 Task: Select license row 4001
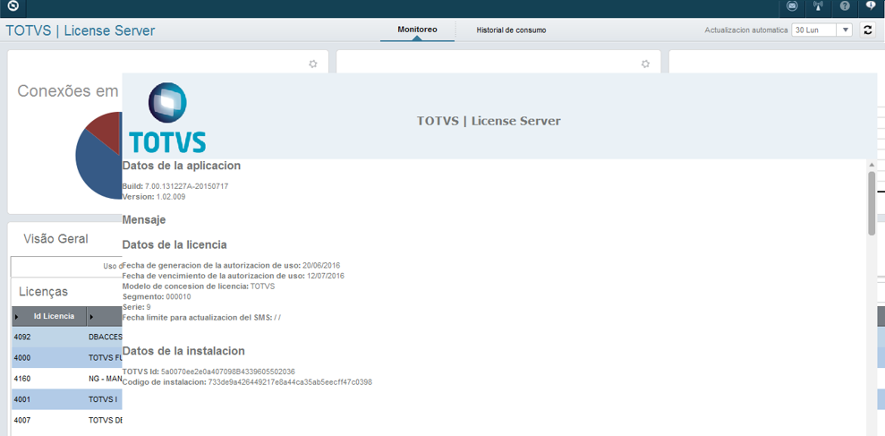[66, 399]
